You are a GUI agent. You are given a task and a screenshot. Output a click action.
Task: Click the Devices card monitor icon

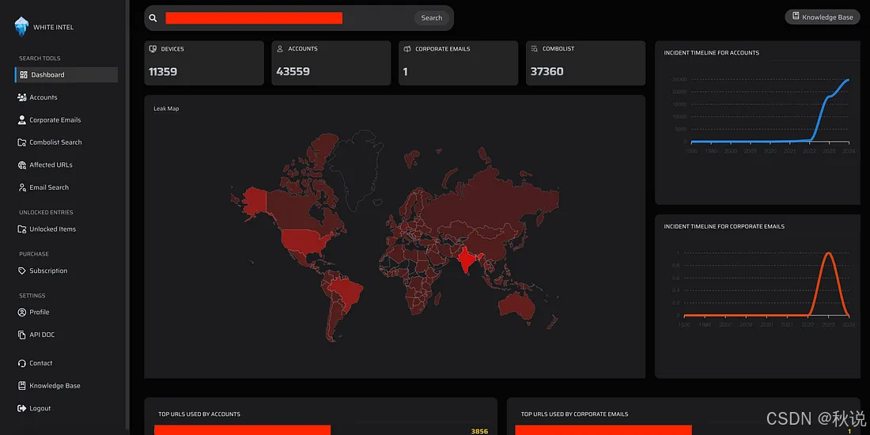pyautogui.click(x=153, y=49)
